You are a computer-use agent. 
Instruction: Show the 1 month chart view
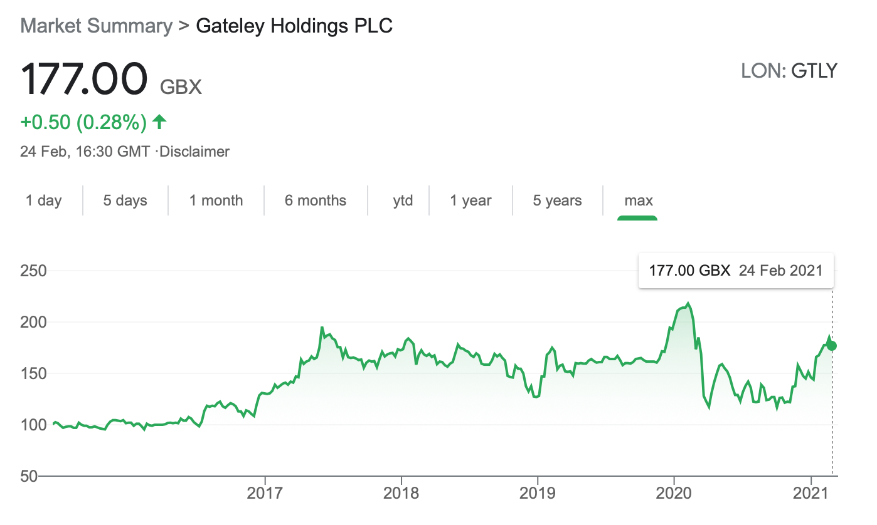point(216,200)
